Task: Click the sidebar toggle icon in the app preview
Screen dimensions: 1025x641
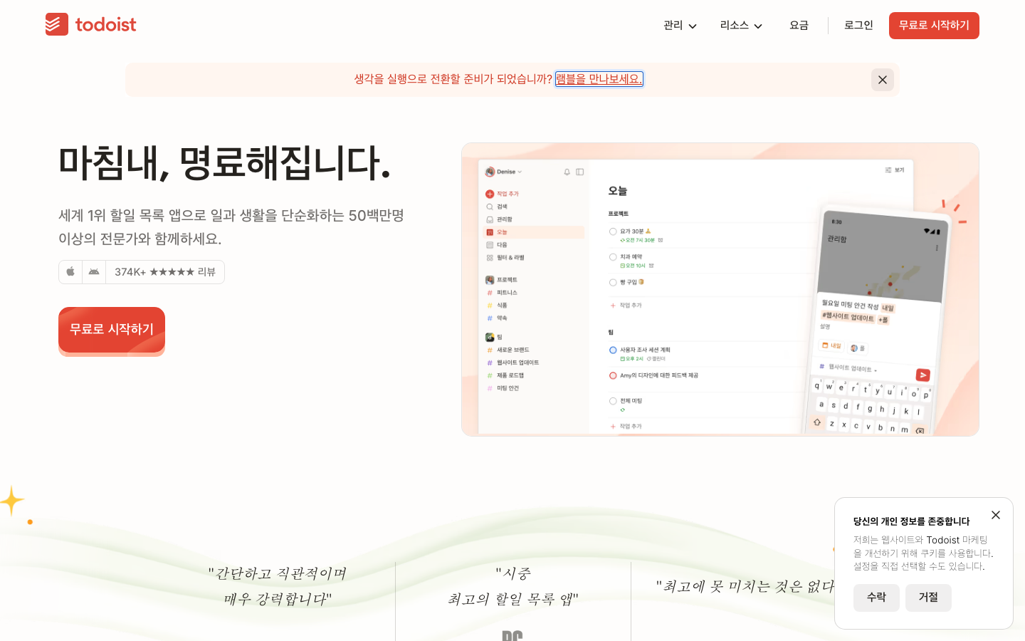Action: click(580, 172)
